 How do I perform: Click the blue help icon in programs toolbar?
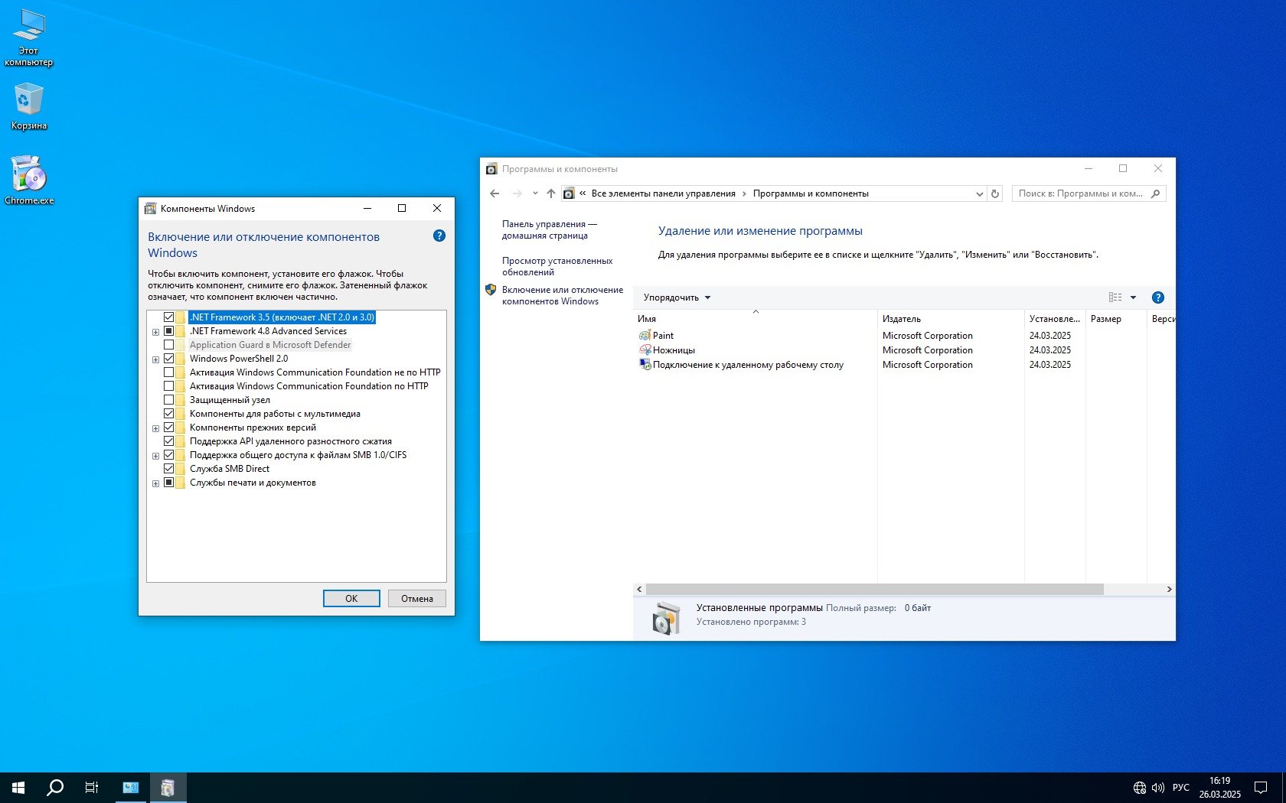(1157, 297)
